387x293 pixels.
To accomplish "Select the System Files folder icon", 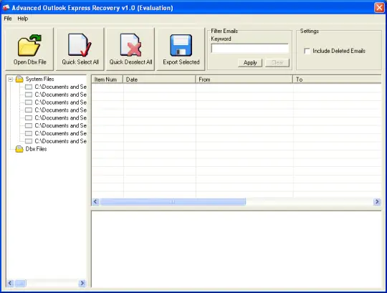I will pos(19,80).
